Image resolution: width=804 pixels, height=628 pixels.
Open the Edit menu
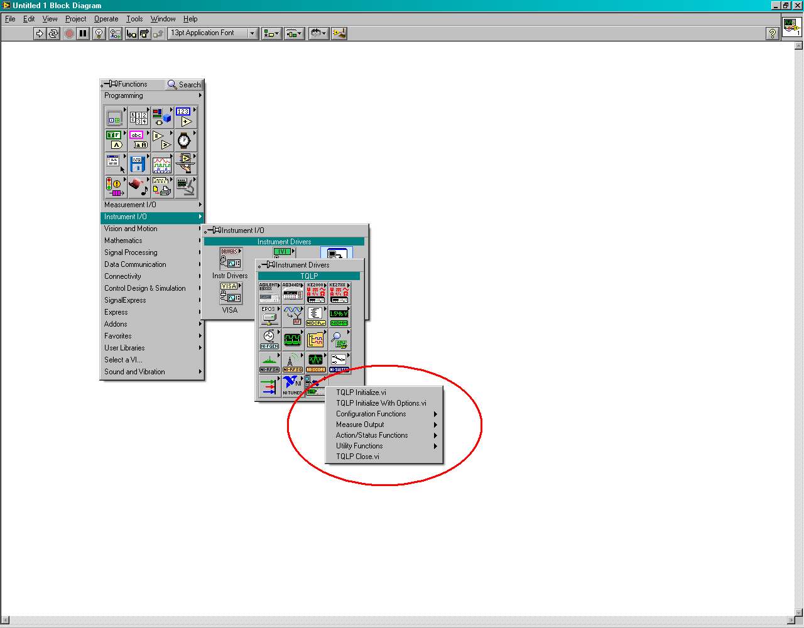coord(29,19)
